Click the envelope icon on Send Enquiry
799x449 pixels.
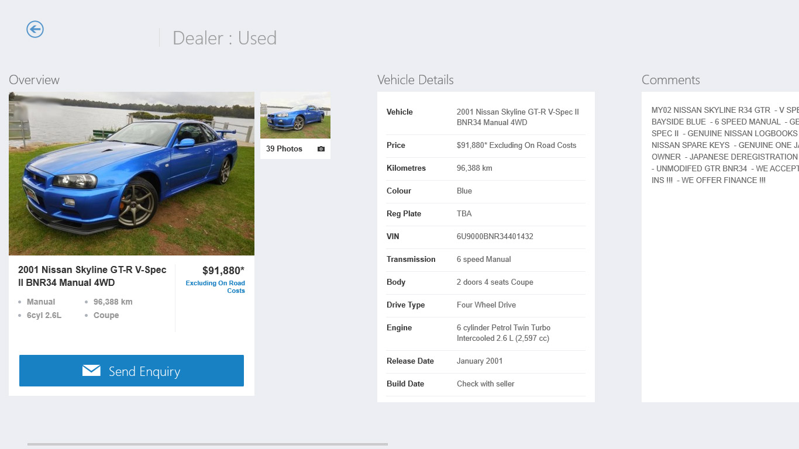pyautogui.click(x=91, y=371)
